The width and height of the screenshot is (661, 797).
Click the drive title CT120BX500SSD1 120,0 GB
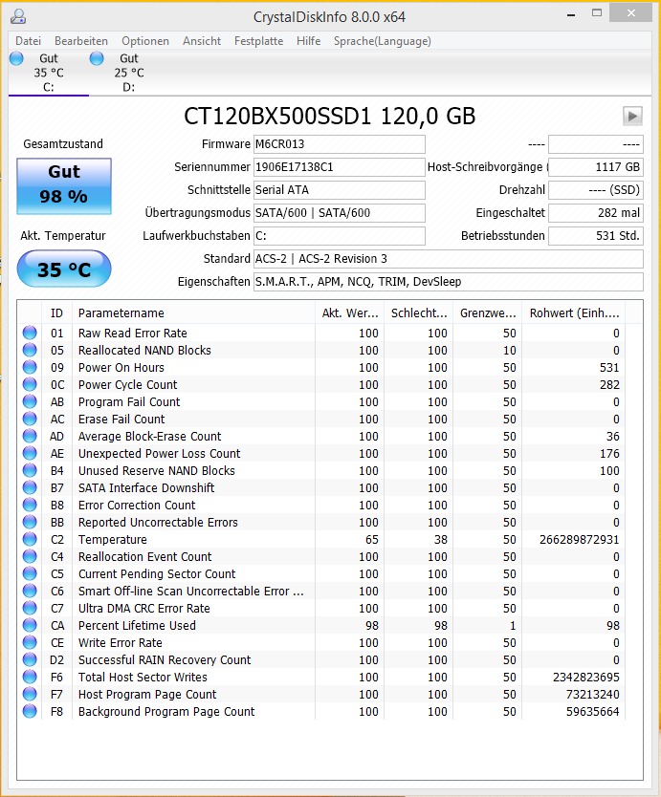click(330, 116)
